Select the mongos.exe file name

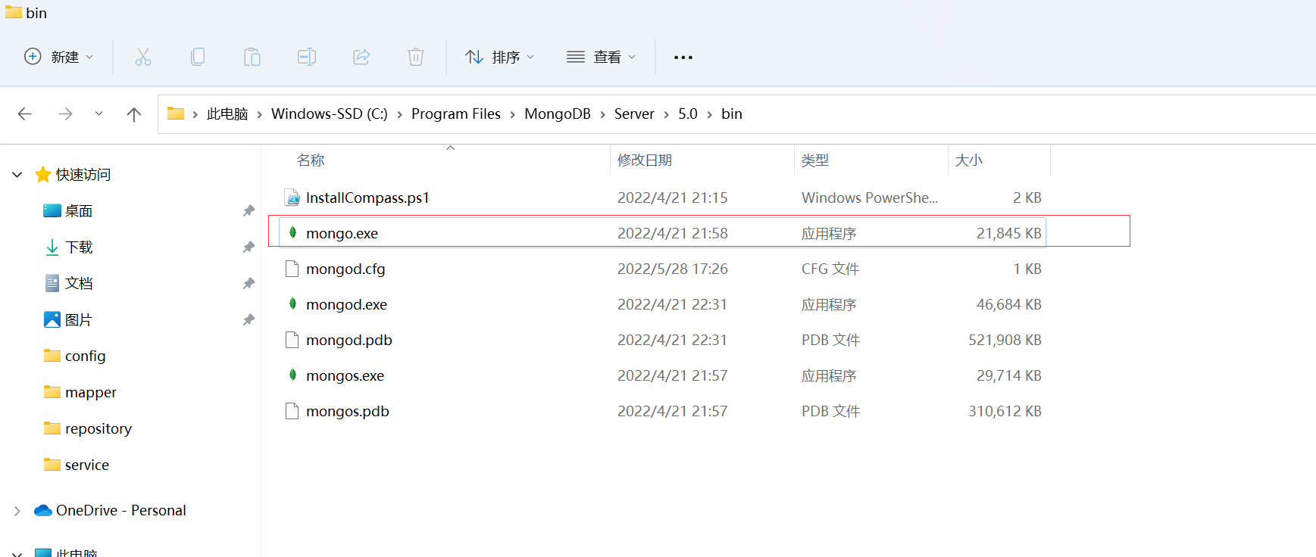tap(345, 375)
